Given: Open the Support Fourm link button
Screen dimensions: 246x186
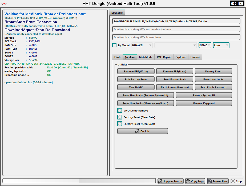Looking at the screenshot, I should [171, 181].
